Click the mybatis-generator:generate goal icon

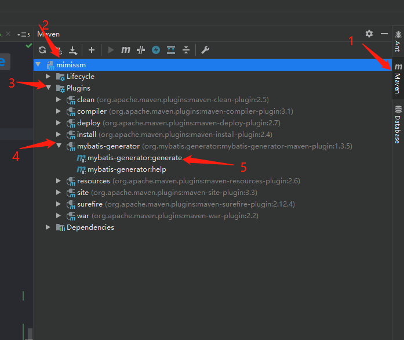[81, 158]
